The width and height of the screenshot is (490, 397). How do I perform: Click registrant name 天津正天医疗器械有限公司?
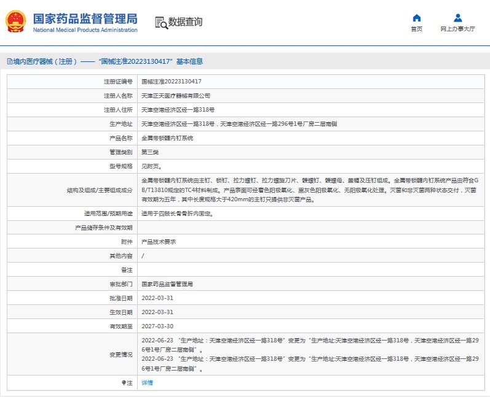[x=176, y=96]
